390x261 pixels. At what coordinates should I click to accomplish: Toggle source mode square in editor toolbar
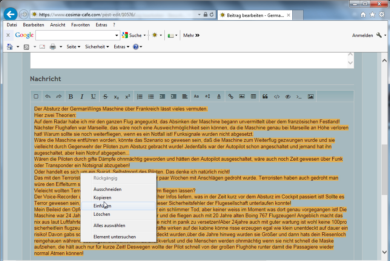point(36,97)
